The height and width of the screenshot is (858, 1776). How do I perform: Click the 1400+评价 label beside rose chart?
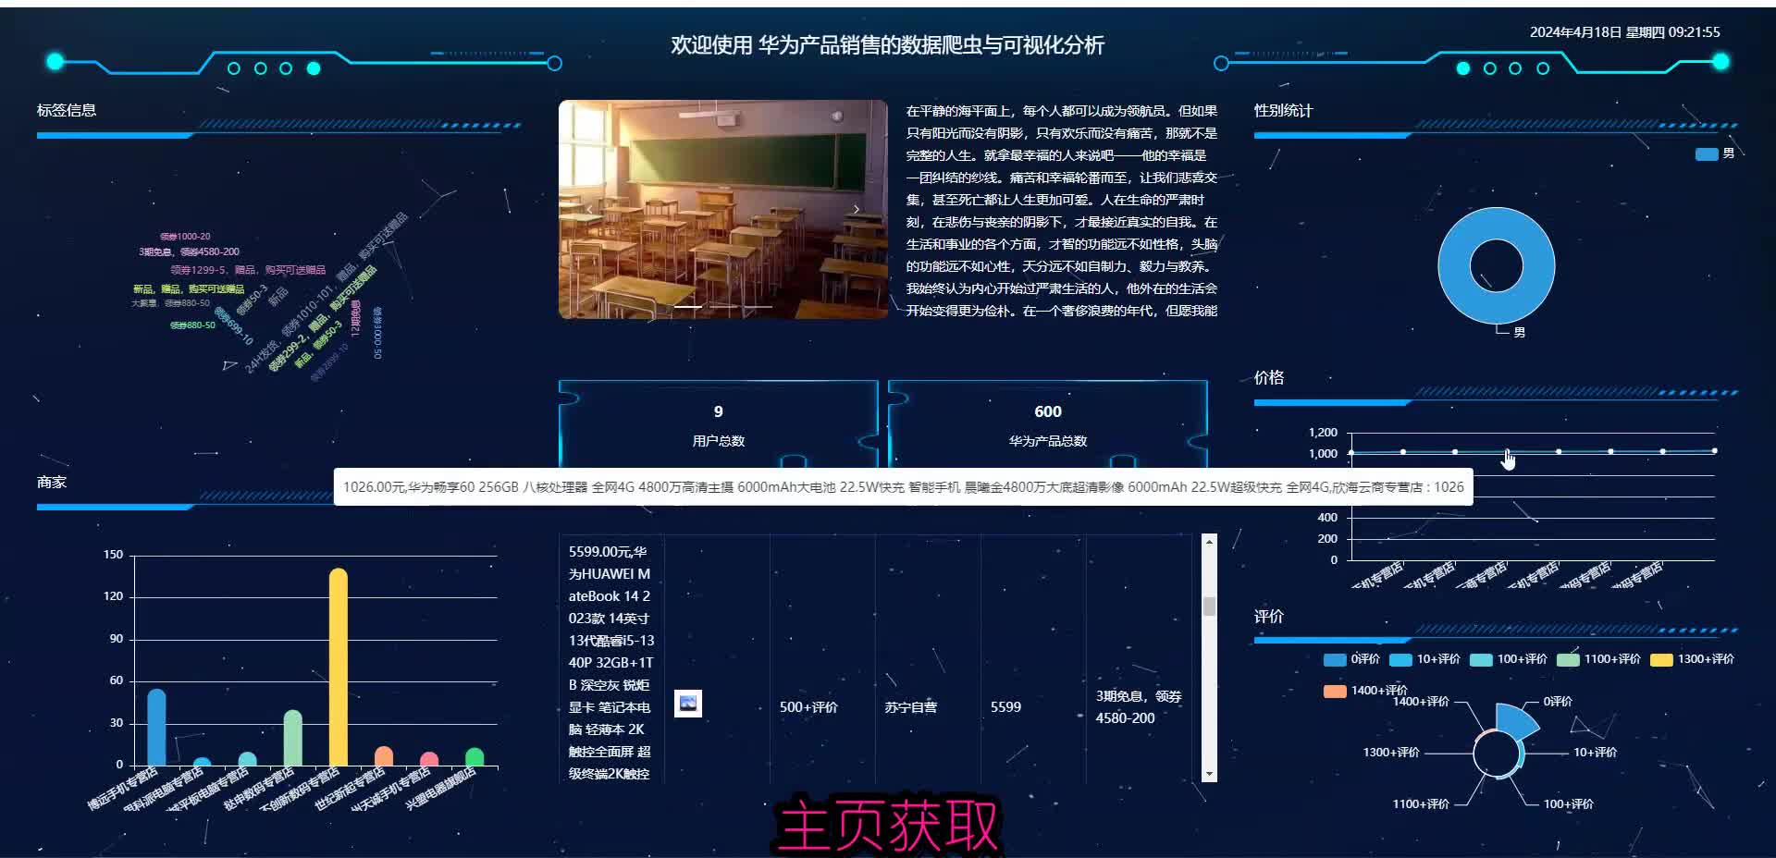click(1421, 701)
